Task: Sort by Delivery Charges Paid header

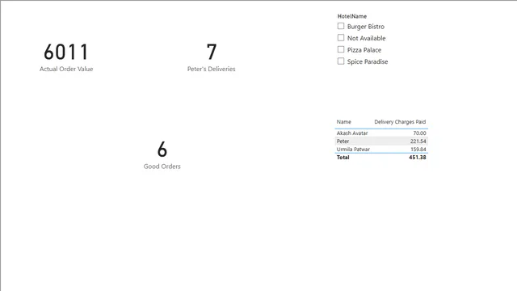Action: [x=400, y=122]
